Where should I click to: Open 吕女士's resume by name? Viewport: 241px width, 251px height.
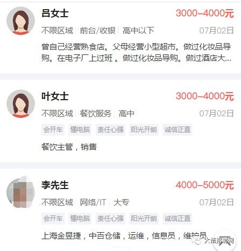55,13
